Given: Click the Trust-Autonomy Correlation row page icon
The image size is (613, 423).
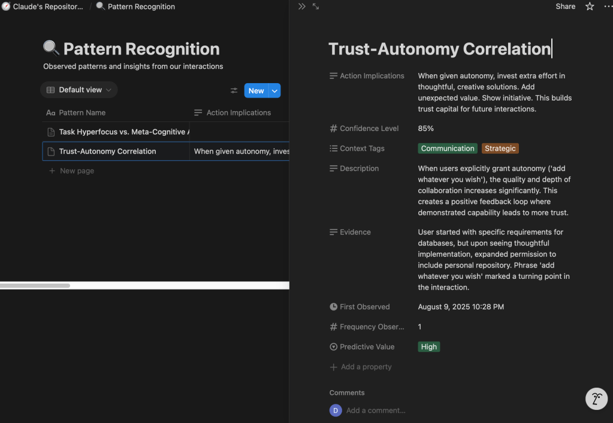Looking at the screenshot, I should pyautogui.click(x=51, y=151).
